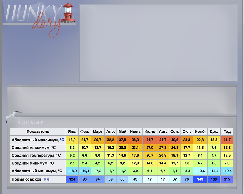Click the «Авг.» column header
This screenshot has height=194, width=244.
pyautogui.click(x=163, y=132)
